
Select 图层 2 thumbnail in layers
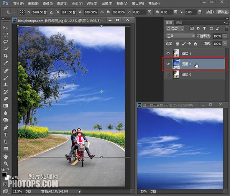pos(176,64)
